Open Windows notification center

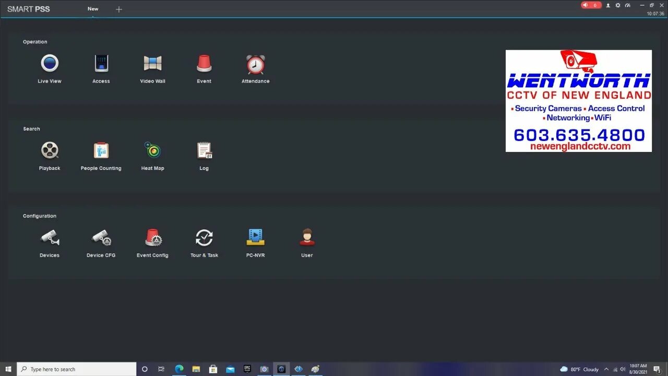pyautogui.click(x=657, y=369)
